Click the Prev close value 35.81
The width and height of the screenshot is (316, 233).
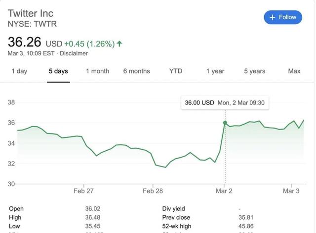[x=246, y=217]
